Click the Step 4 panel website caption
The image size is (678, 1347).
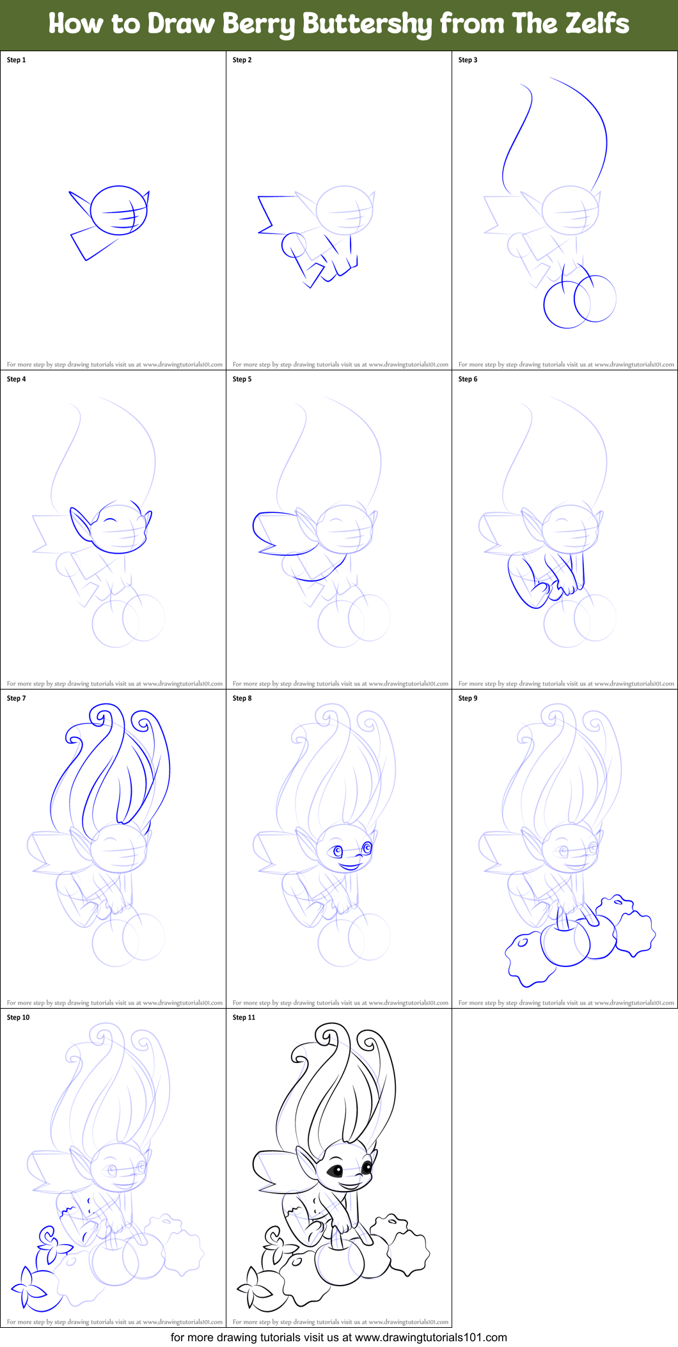[x=115, y=684]
